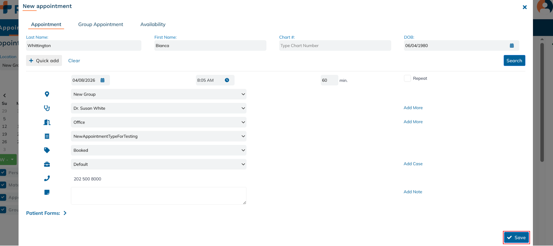This screenshot has width=553, height=246.
Task: Open the appointment date calendar icon
Action: point(102,80)
